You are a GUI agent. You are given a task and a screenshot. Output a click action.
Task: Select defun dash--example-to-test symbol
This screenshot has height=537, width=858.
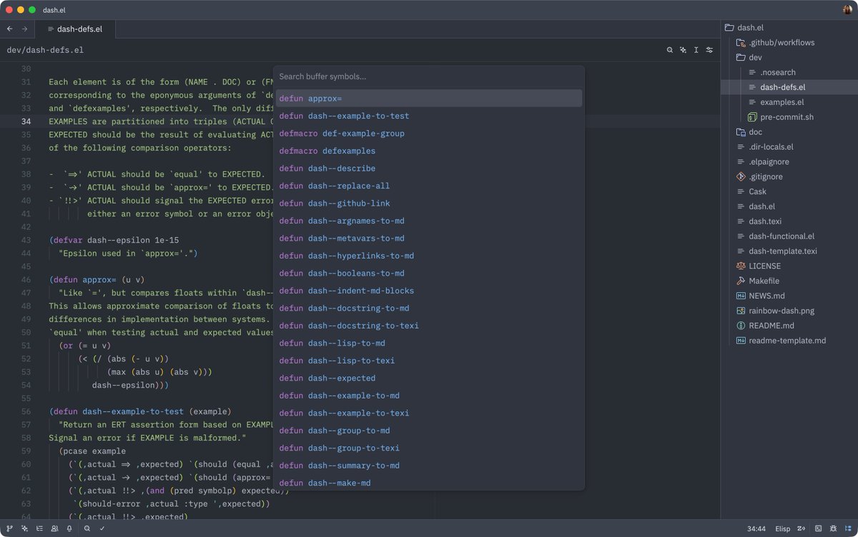click(429, 116)
